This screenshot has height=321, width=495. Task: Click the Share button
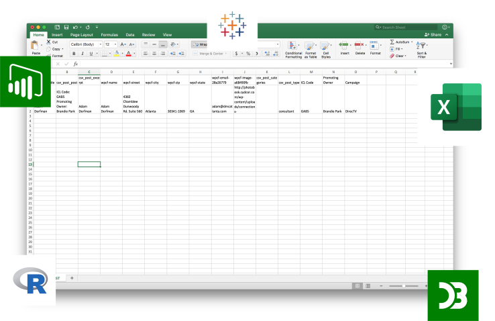433,34
